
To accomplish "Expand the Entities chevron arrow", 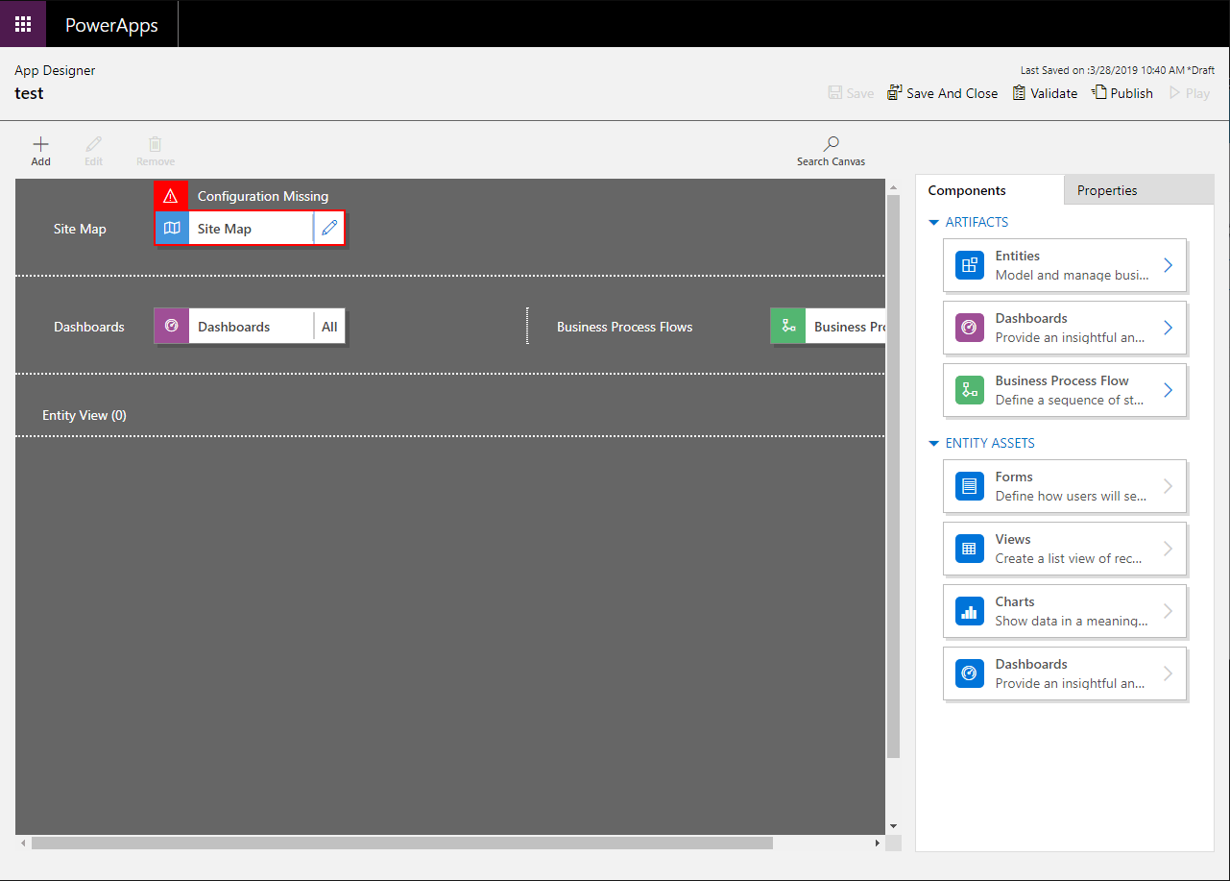I will tap(1169, 265).
